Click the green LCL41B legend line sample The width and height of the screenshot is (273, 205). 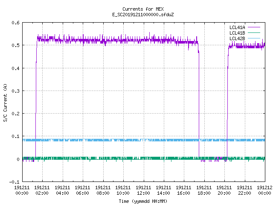(254, 32)
